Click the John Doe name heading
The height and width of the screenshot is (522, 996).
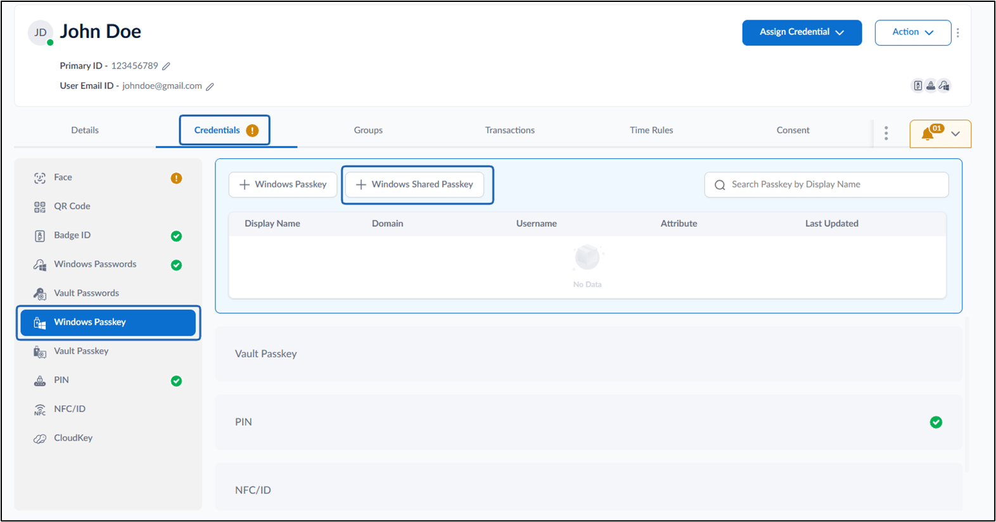point(101,32)
